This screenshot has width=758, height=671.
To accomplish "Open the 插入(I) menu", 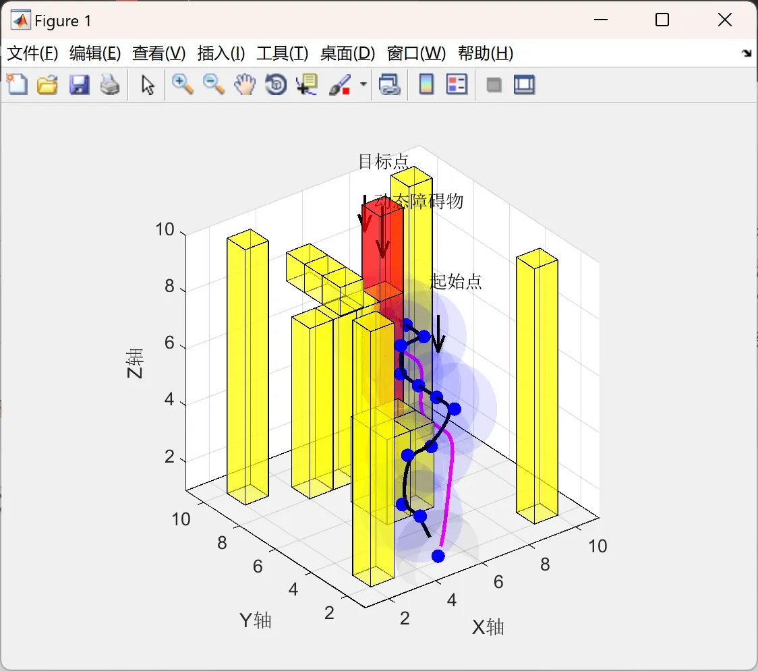I will [x=221, y=53].
